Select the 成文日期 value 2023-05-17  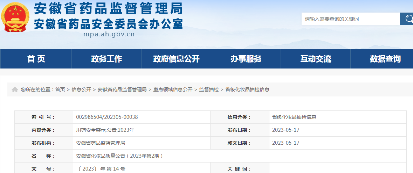point(286,143)
